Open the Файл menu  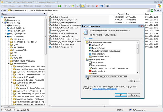[x=4, y=6]
